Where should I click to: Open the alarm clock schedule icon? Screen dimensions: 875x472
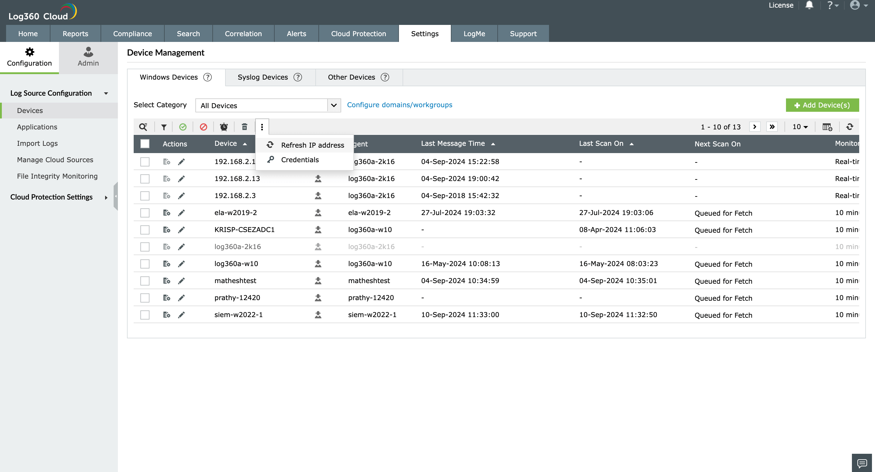point(224,127)
